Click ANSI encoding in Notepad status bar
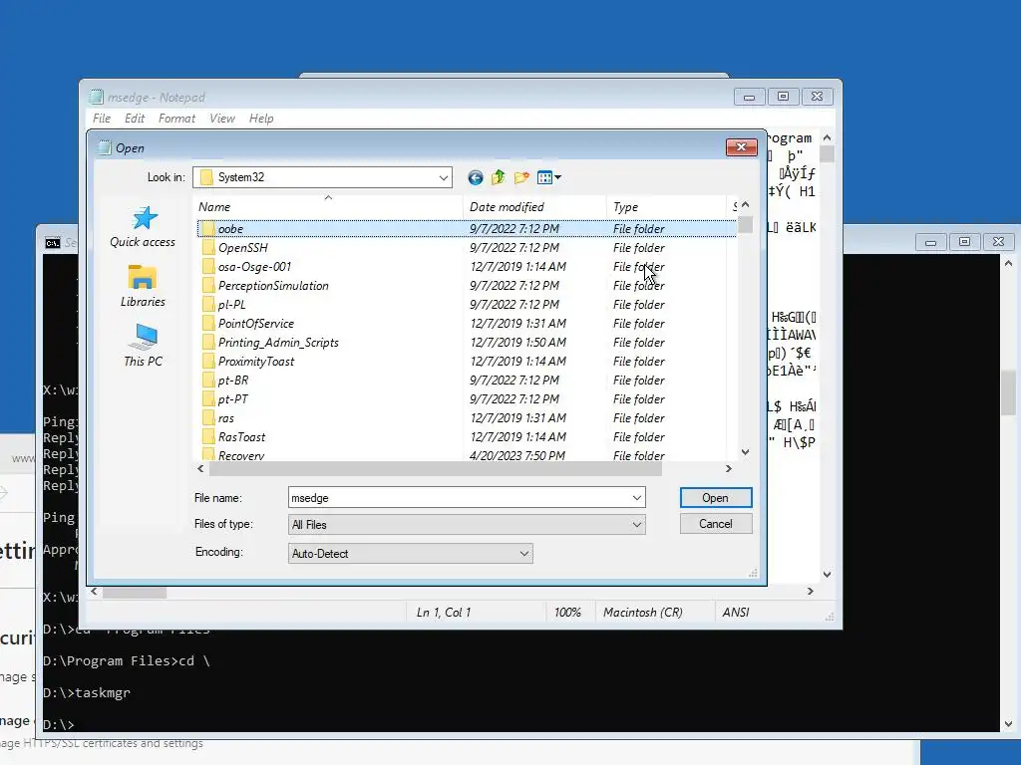The width and height of the screenshot is (1021, 765). click(x=736, y=613)
